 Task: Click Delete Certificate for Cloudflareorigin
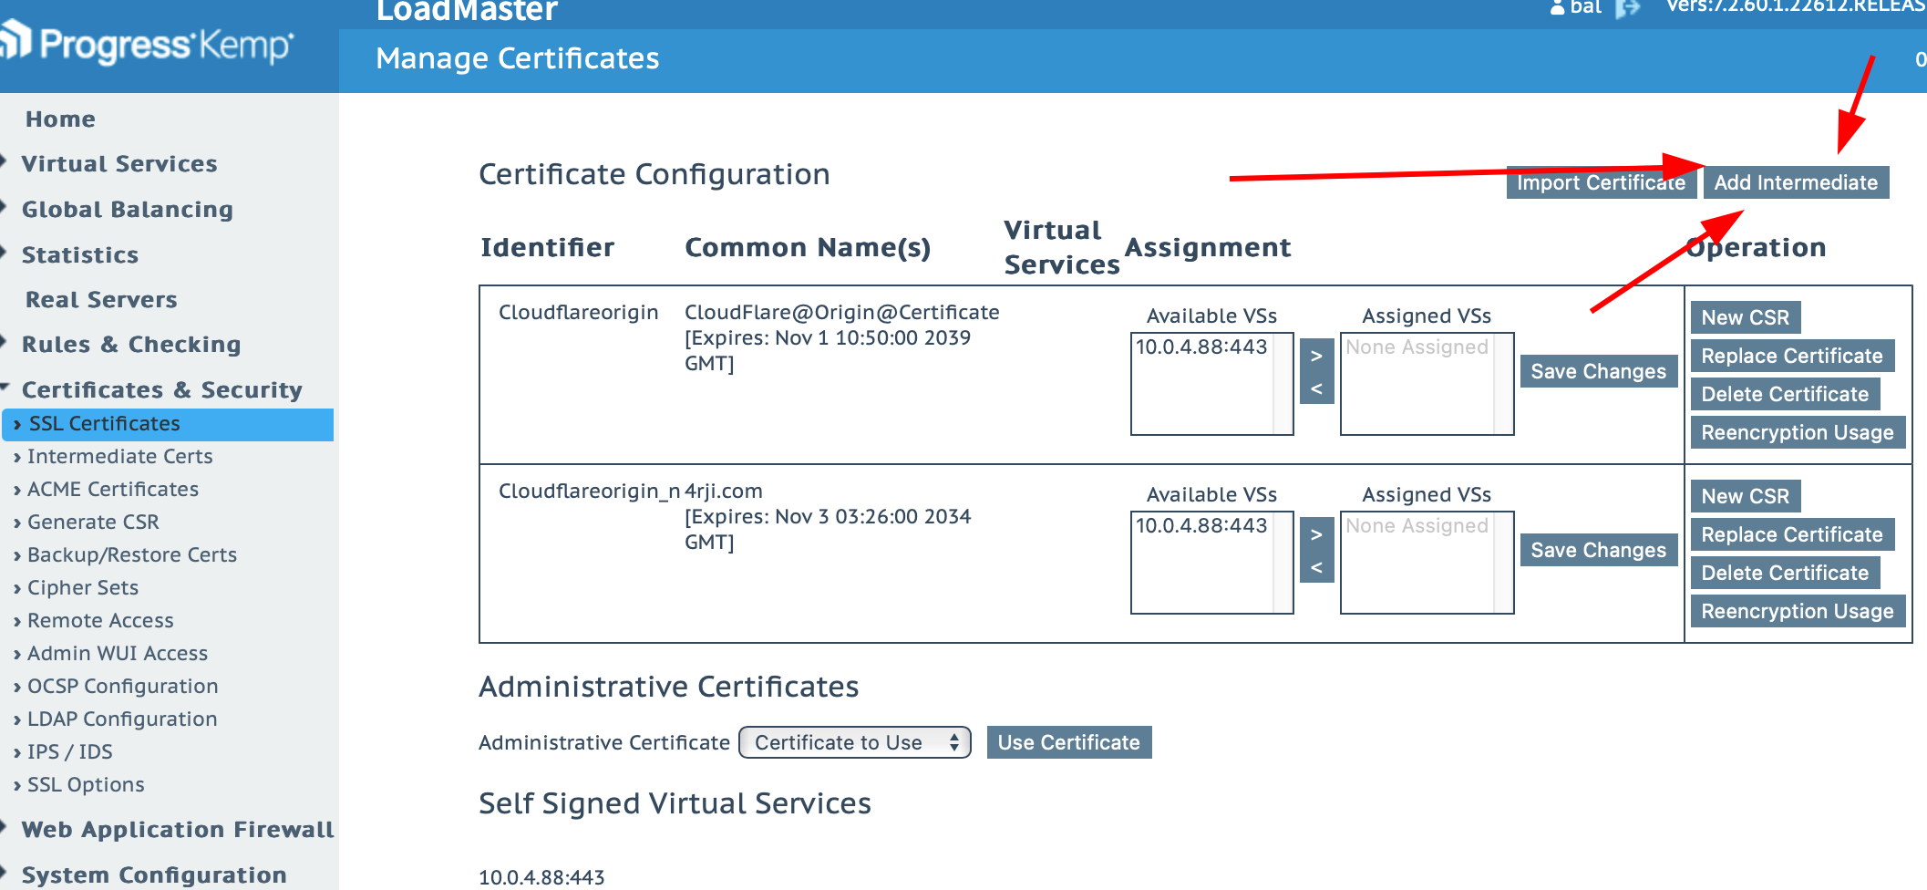(1784, 394)
